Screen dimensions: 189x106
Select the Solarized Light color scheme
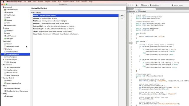76,29
